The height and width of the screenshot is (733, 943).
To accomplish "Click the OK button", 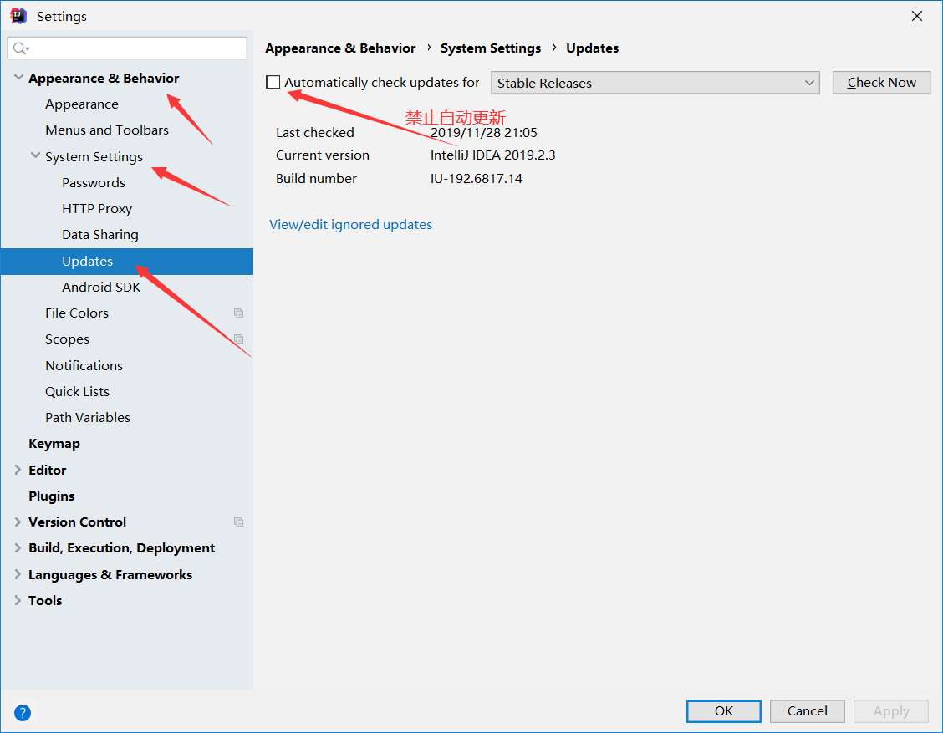I will click(723, 711).
